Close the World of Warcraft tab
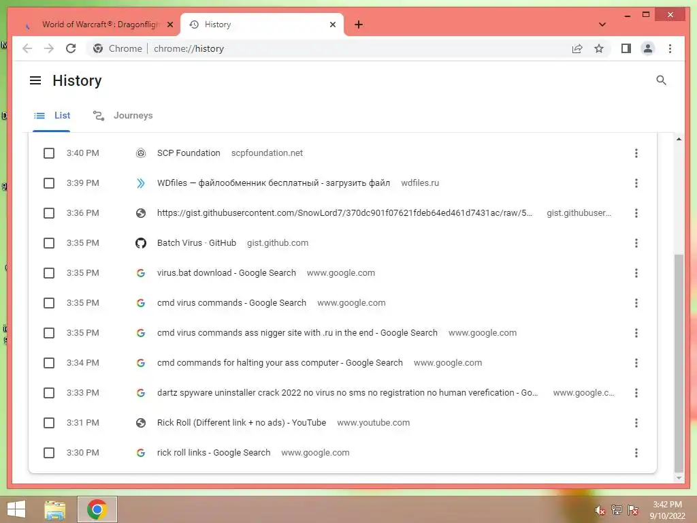 tap(169, 25)
